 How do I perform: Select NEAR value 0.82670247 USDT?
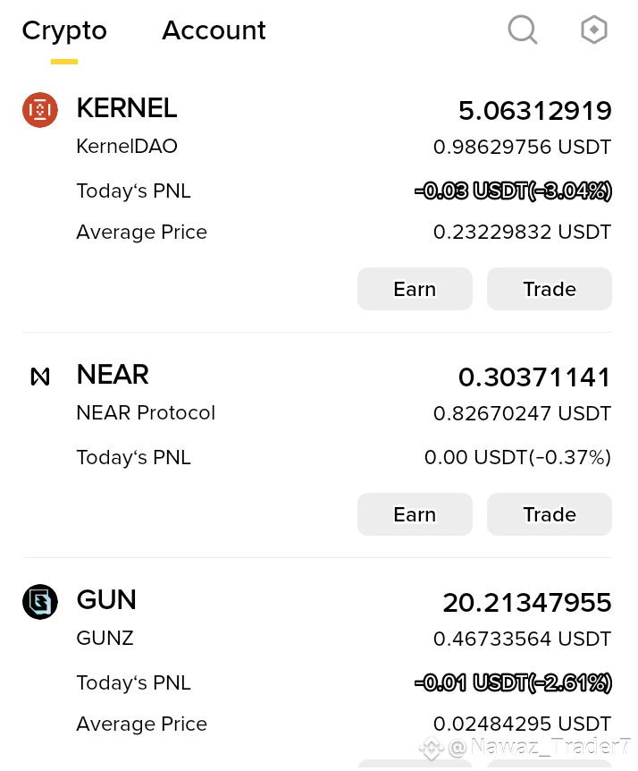522,413
